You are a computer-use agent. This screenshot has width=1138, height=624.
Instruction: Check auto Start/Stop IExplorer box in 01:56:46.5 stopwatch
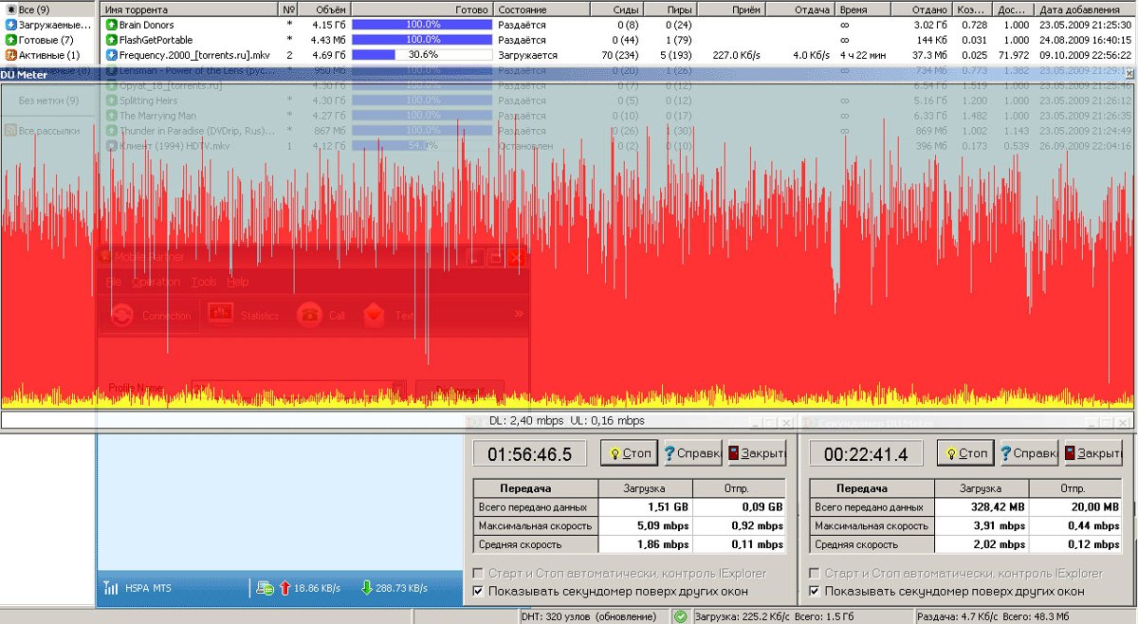coord(478,573)
